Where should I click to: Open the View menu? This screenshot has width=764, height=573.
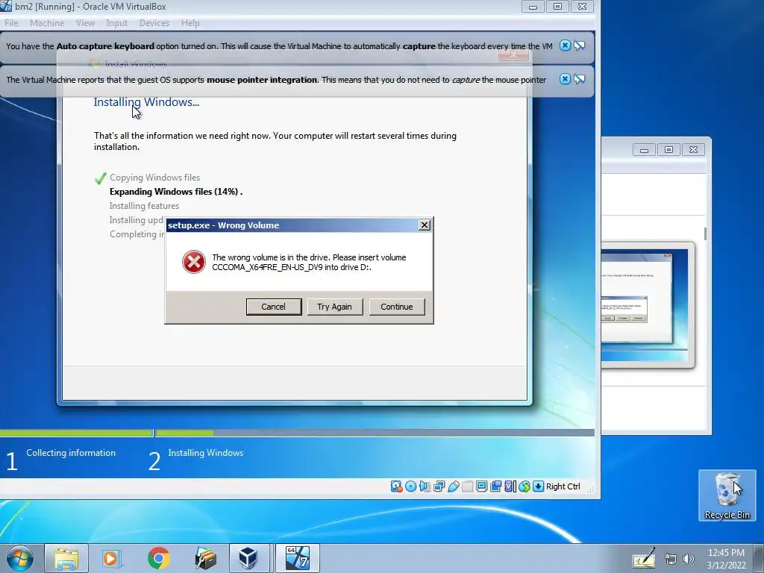coord(85,23)
